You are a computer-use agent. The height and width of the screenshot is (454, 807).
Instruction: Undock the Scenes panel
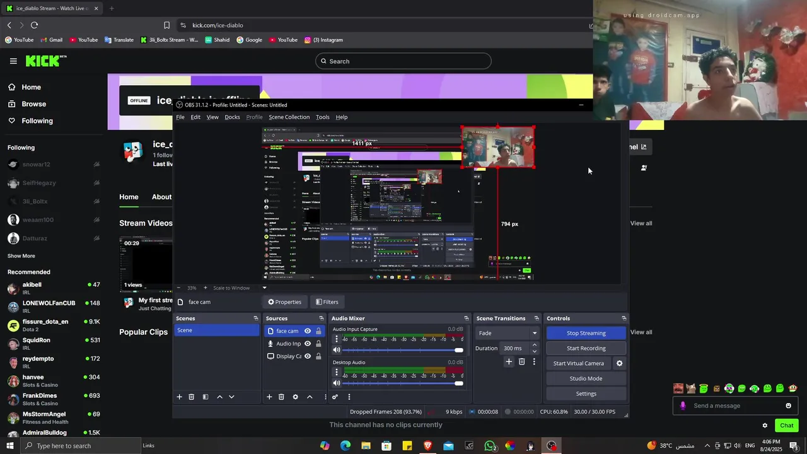[x=255, y=318]
